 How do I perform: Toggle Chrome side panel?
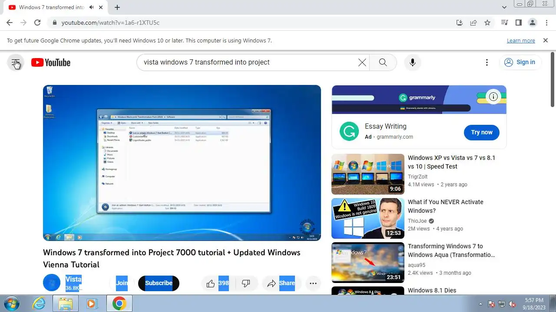click(518, 23)
